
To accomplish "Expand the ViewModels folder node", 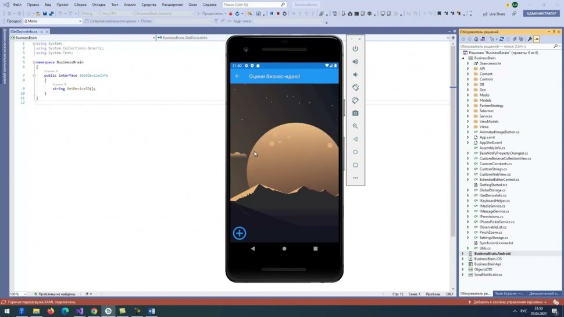I will pos(468,122).
